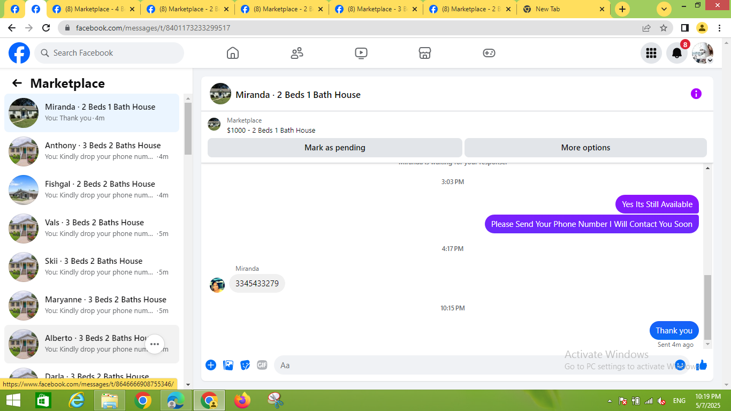Show hidden tray icons arrow
The width and height of the screenshot is (731, 411).
(x=610, y=401)
